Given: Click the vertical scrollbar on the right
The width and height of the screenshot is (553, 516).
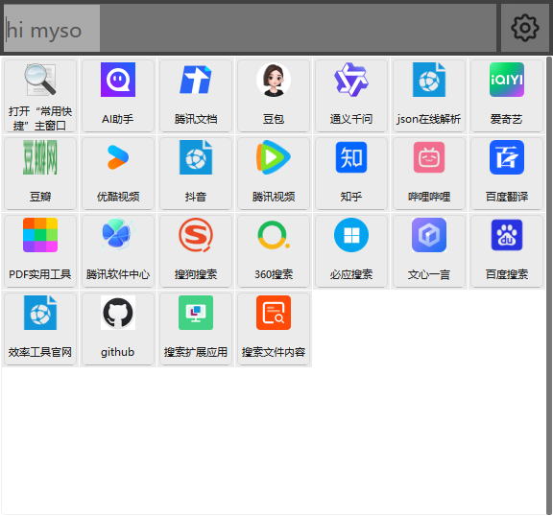Looking at the screenshot, I should click(549, 285).
